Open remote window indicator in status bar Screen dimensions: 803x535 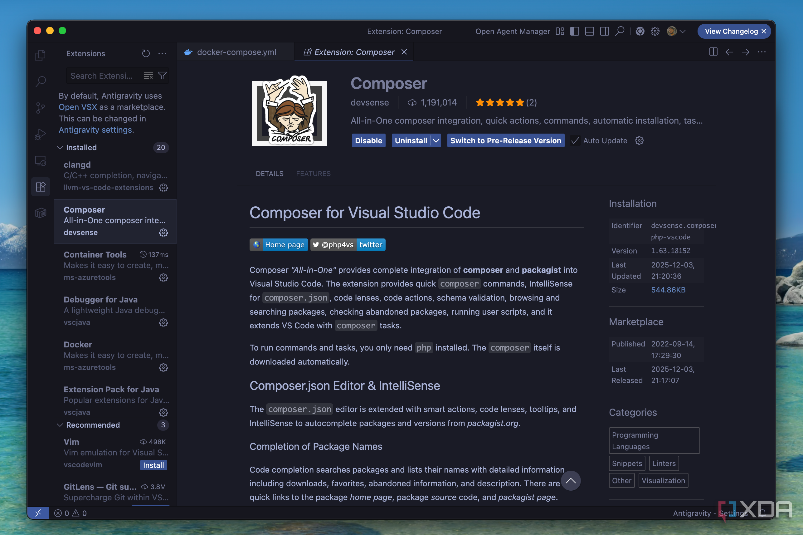(x=38, y=513)
